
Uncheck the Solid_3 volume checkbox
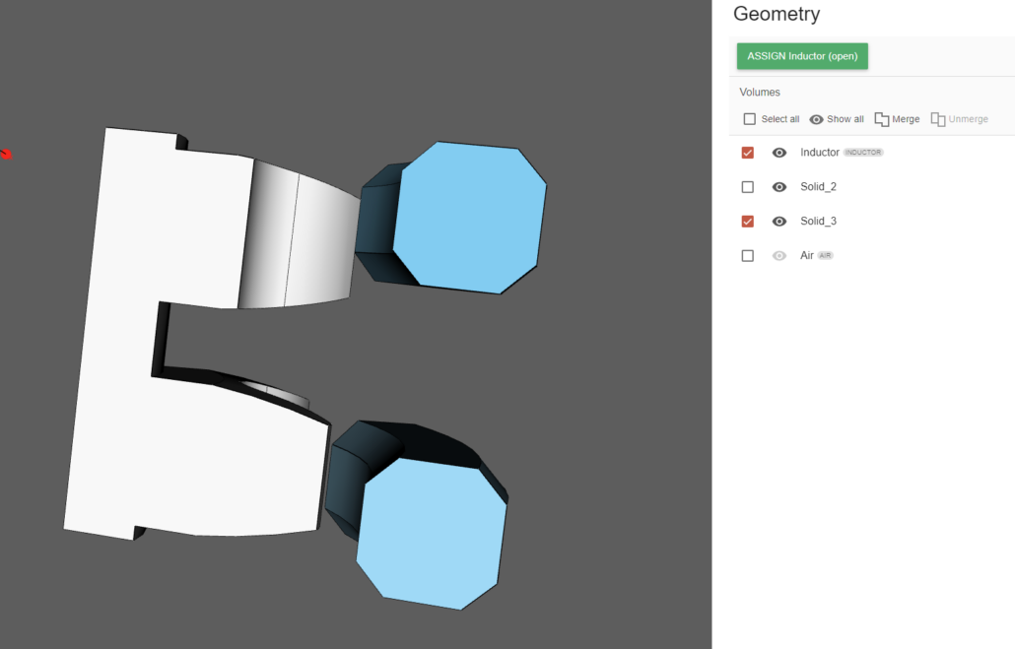748,222
